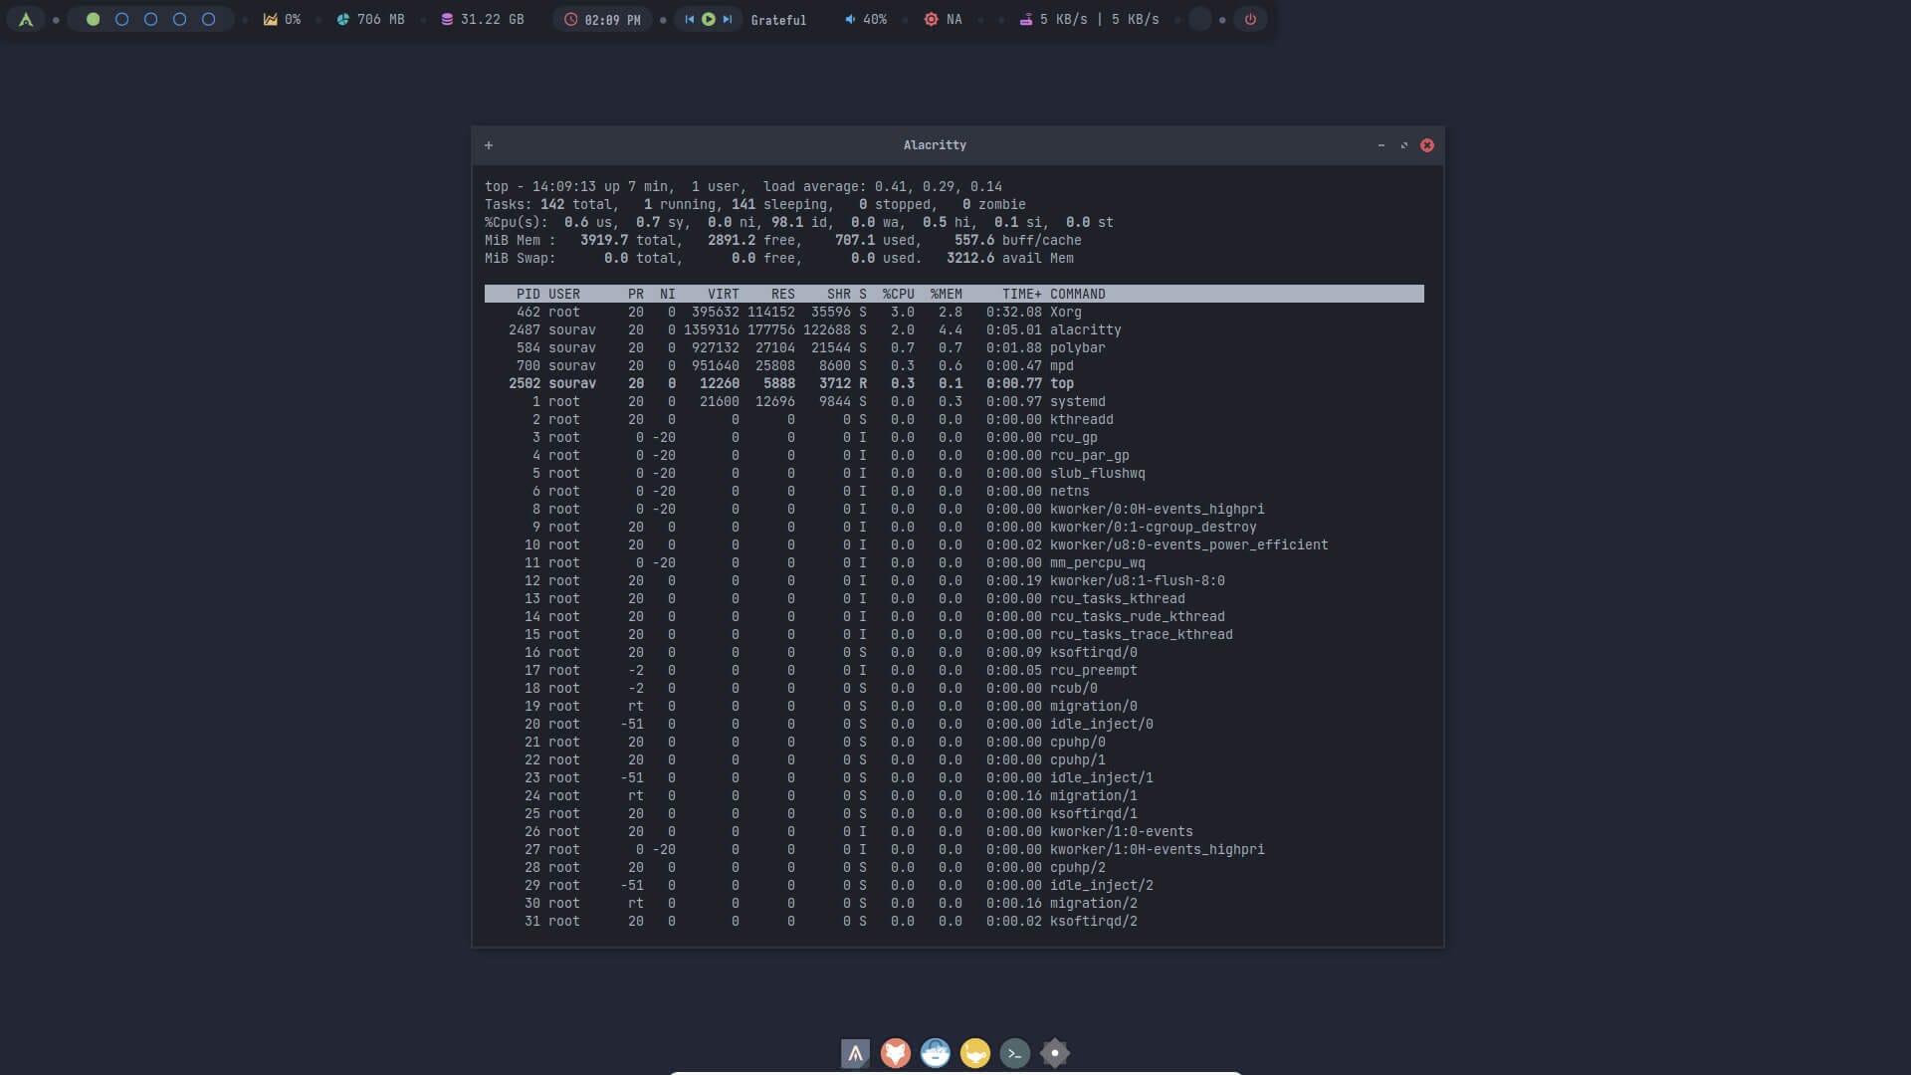The width and height of the screenshot is (1911, 1075).
Task: Open the terminal icon in the dock
Action: pos(1014,1052)
